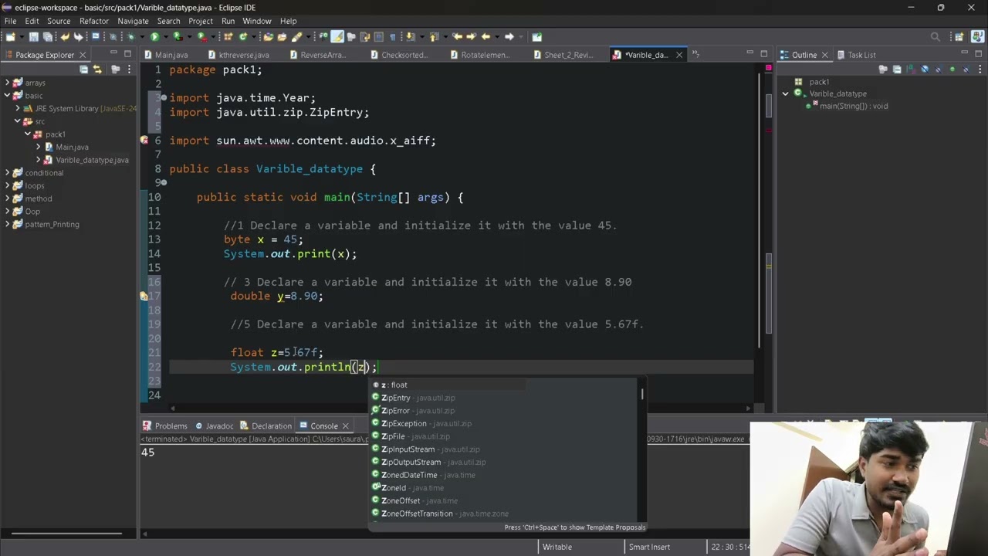Viewport: 988px width, 556px height.
Task: Navigate Back with the left arrow icon
Action: [486, 36]
